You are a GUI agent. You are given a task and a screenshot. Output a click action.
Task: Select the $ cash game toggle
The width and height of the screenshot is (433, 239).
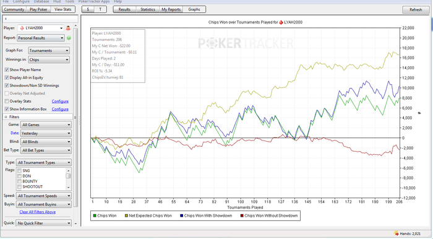pyautogui.click(x=88, y=9)
